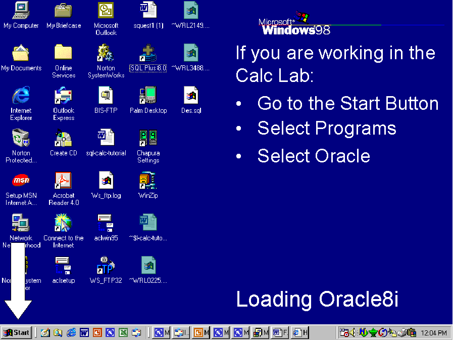Click the printer tray icon
The height and width of the screenshot is (340, 453).
(x=402, y=333)
